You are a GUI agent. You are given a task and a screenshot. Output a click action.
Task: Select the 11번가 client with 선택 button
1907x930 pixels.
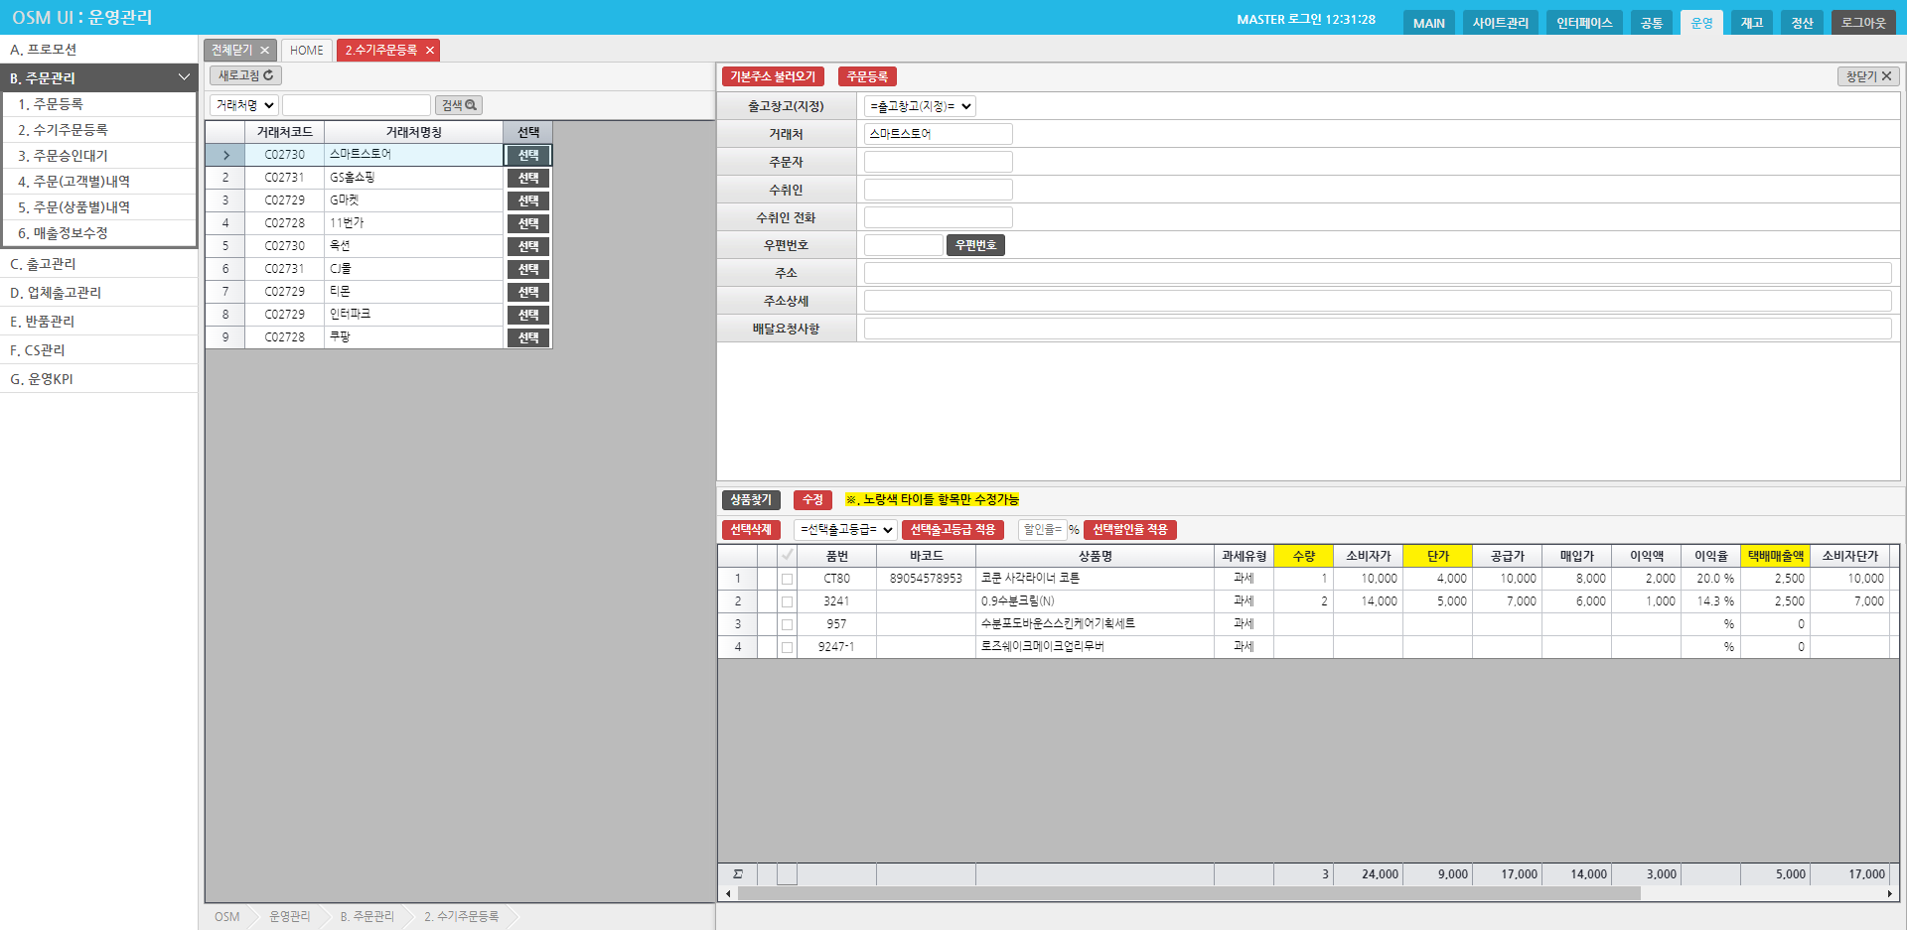pos(528,223)
